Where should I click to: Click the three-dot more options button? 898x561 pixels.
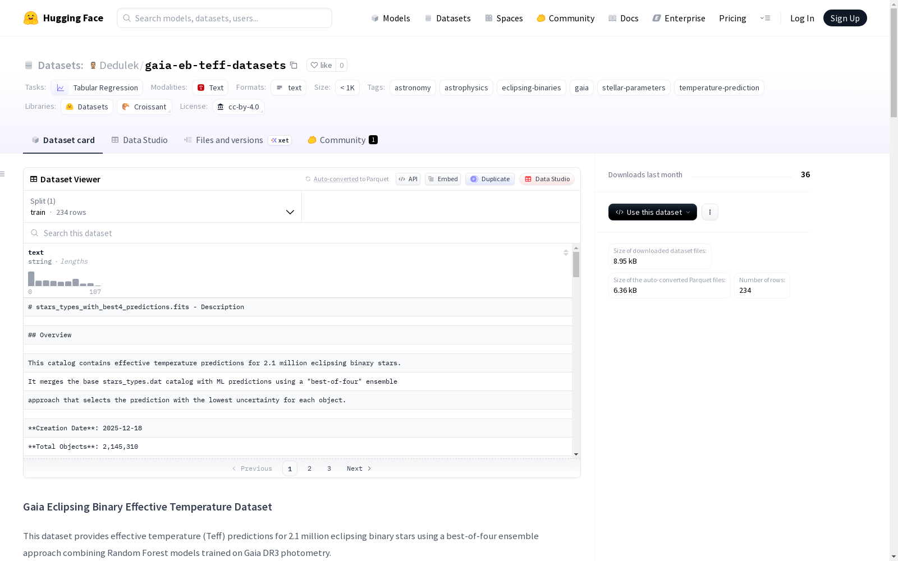click(710, 212)
